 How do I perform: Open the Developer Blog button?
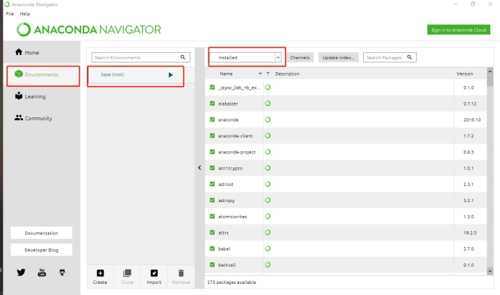(x=42, y=250)
